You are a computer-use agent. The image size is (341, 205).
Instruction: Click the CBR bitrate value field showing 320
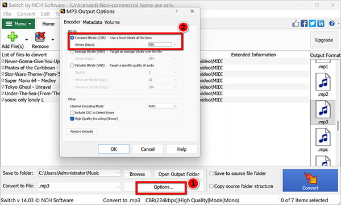[x=160, y=44]
